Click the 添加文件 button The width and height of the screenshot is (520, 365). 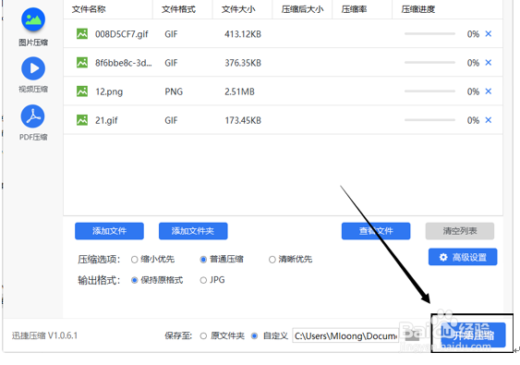[109, 231]
